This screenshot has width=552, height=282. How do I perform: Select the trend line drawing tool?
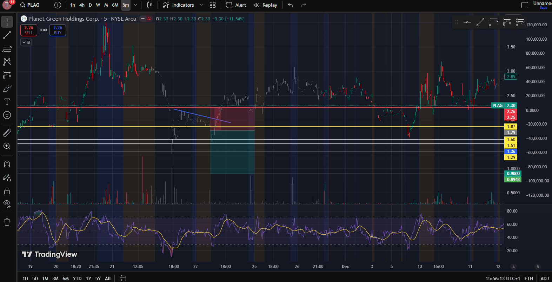coord(7,35)
